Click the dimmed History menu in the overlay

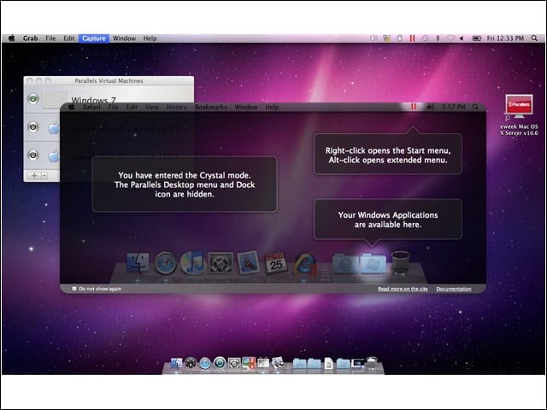click(177, 107)
